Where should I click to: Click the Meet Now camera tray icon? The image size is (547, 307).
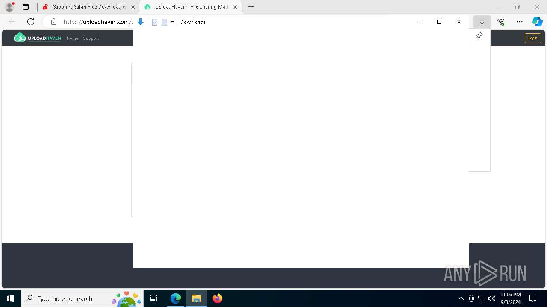pos(471,298)
